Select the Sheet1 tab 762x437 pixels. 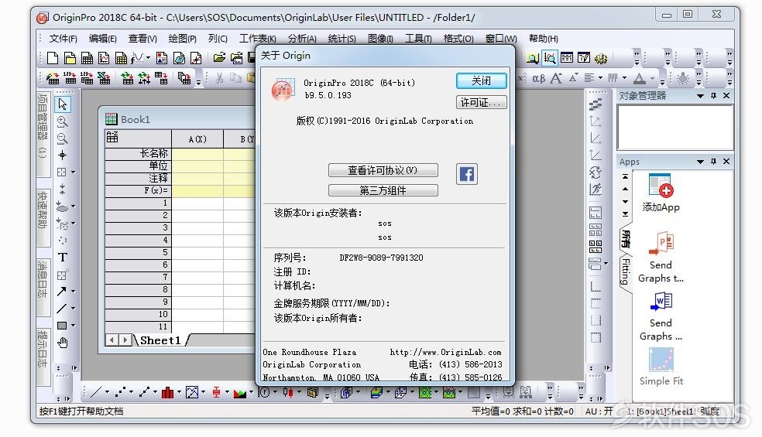pyautogui.click(x=160, y=340)
